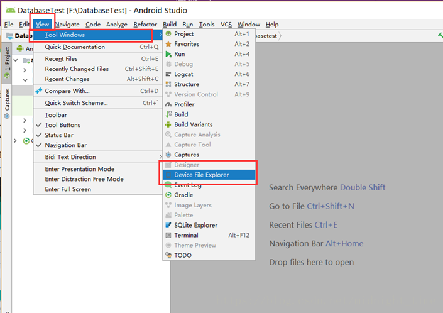Open the VCS menu
443x313 pixels.
(226, 25)
